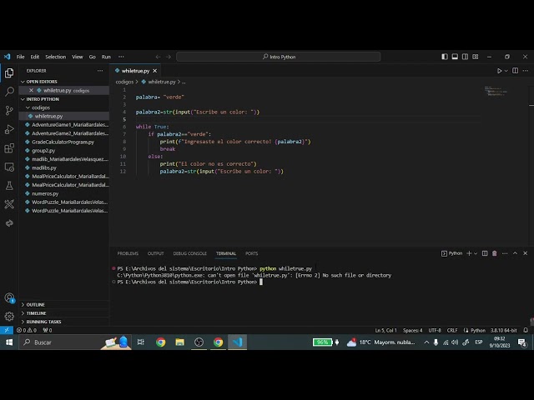Image resolution: width=534 pixels, height=400 pixels.
Task: Open the Edit menu
Action: (35, 57)
